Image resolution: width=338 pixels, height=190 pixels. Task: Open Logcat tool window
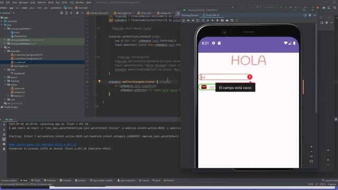coord(144,180)
